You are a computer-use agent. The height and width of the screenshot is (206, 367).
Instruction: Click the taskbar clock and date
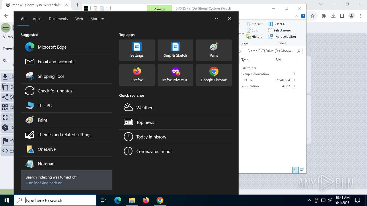point(343,200)
